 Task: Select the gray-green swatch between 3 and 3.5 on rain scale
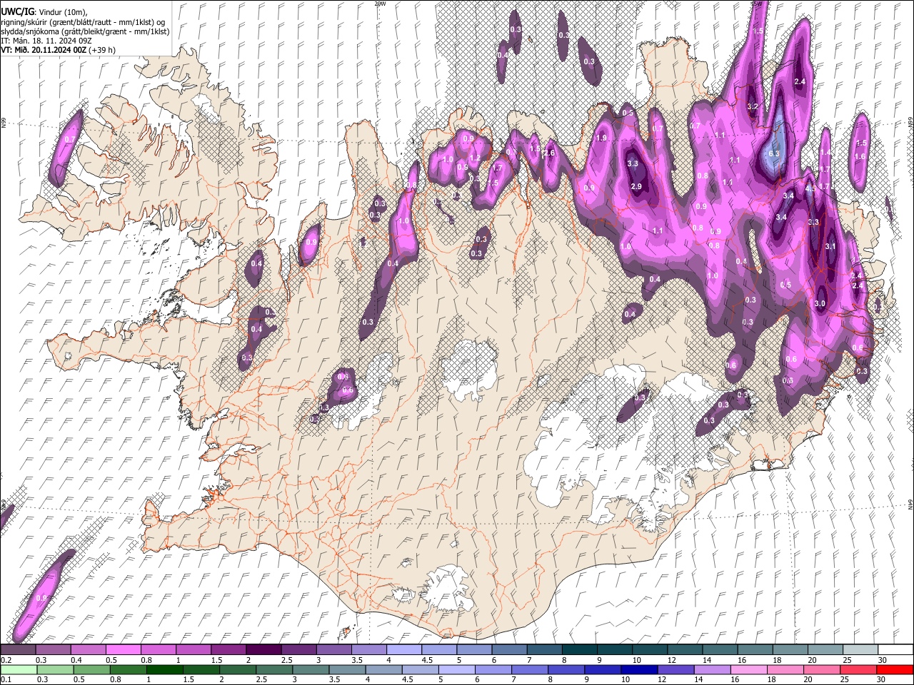(311, 669)
